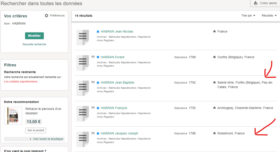Toggle blue square marker for HABRAN François
This screenshot has width=280, height=152.
point(98,108)
